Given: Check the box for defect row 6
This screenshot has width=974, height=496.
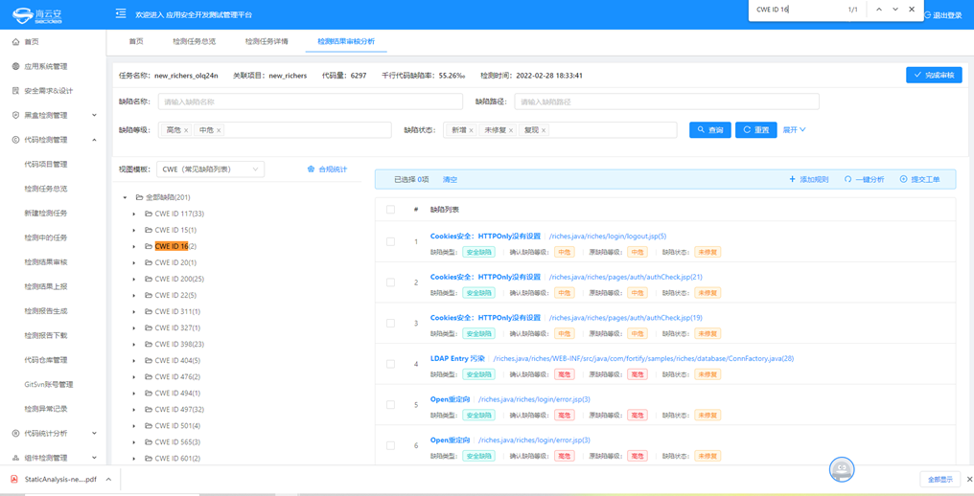Looking at the screenshot, I should pos(390,445).
